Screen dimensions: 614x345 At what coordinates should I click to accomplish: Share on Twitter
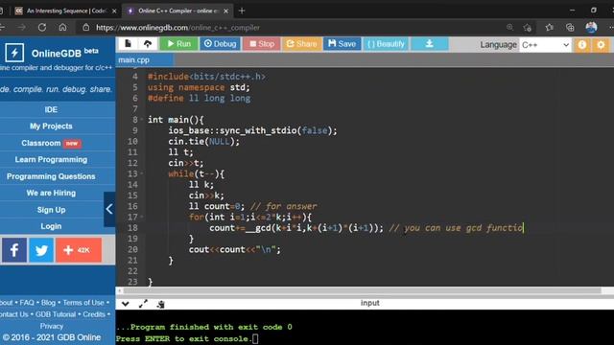(x=41, y=250)
